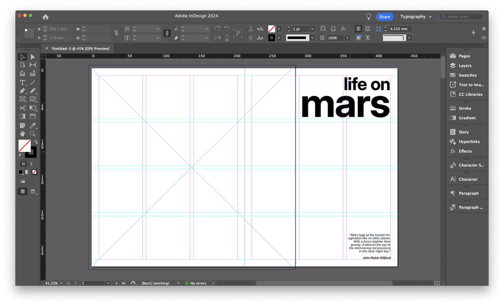Open the lightbulb Discover help
504x306 pixels.
pyautogui.click(x=368, y=17)
